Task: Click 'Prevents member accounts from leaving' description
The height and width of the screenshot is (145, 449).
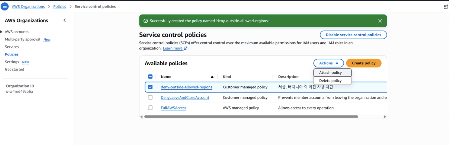Action: point(332,98)
